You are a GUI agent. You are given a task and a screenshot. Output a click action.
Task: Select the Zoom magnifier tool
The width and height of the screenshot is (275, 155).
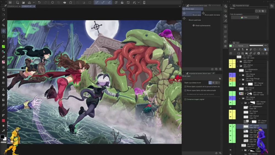point(3,9)
